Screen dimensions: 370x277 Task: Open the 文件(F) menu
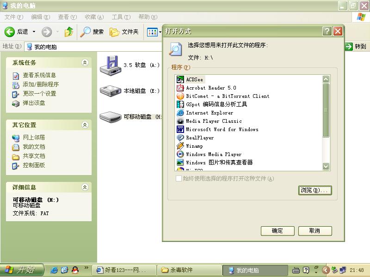pos(14,17)
